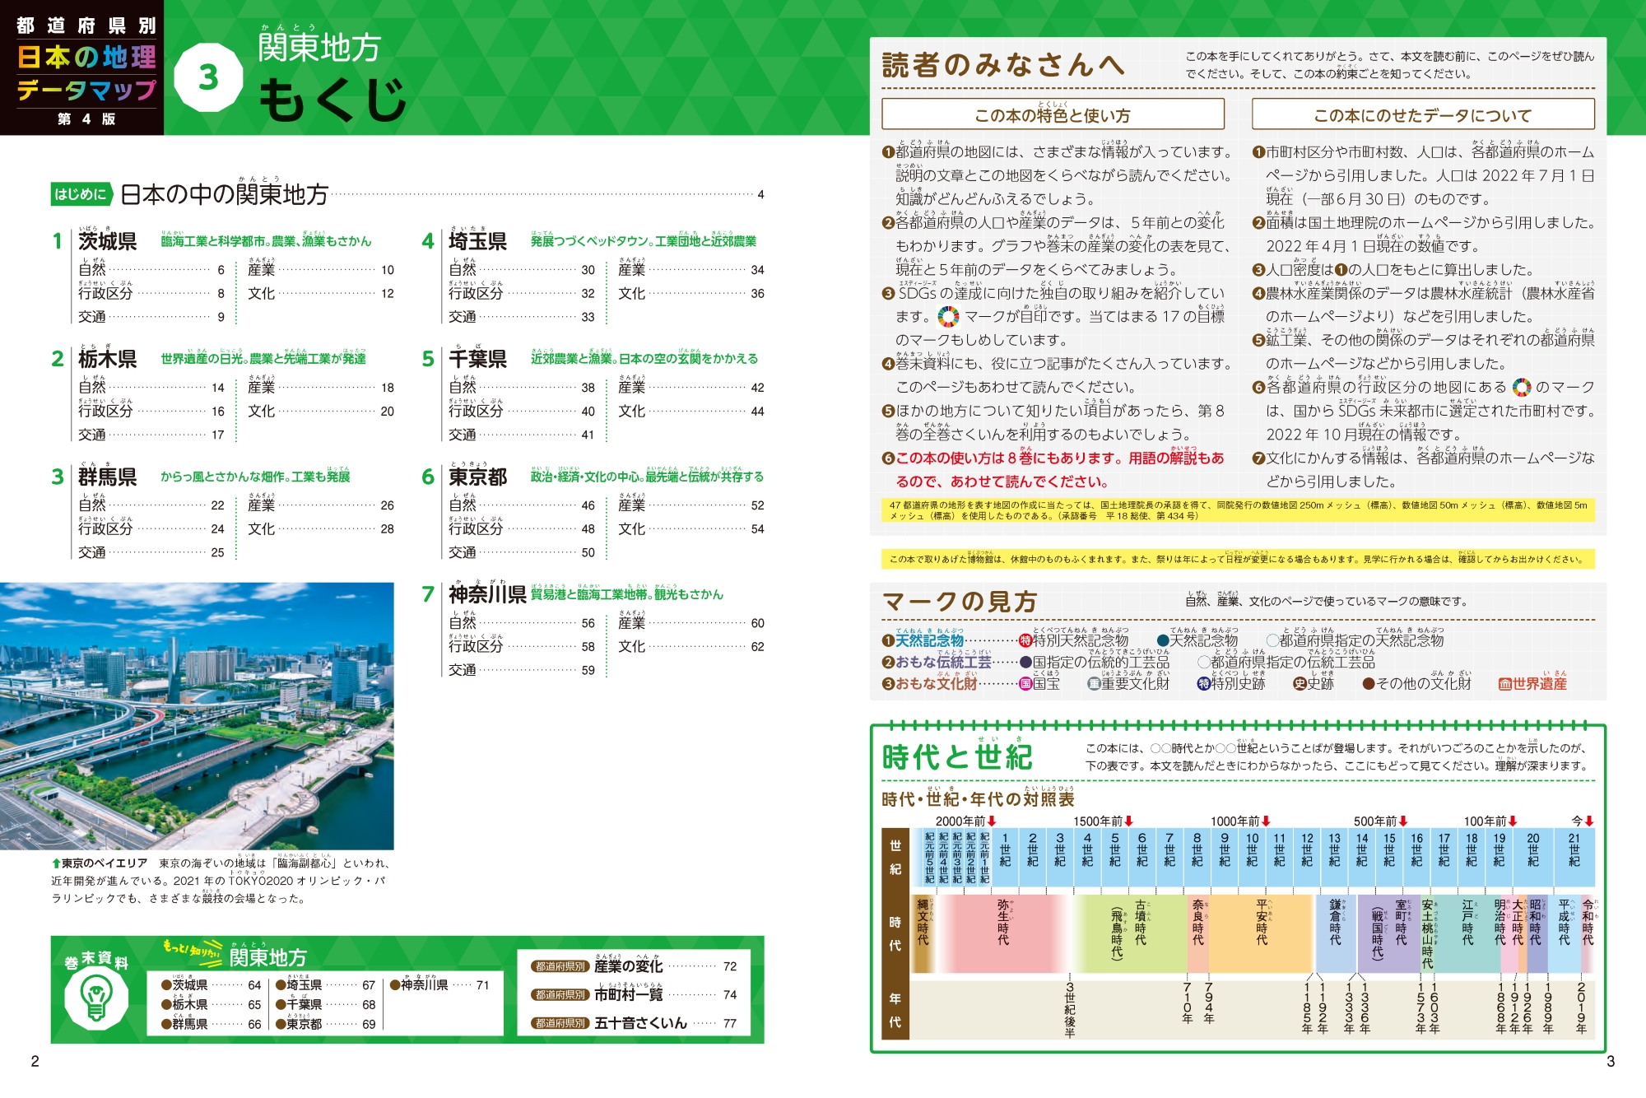The height and width of the screenshot is (1098, 1646).
Task: Click the マークの見方 heading
Action: pos(960,602)
